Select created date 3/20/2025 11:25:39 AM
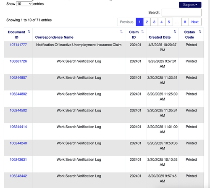The image size is (210, 188). click(x=163, y=97)
